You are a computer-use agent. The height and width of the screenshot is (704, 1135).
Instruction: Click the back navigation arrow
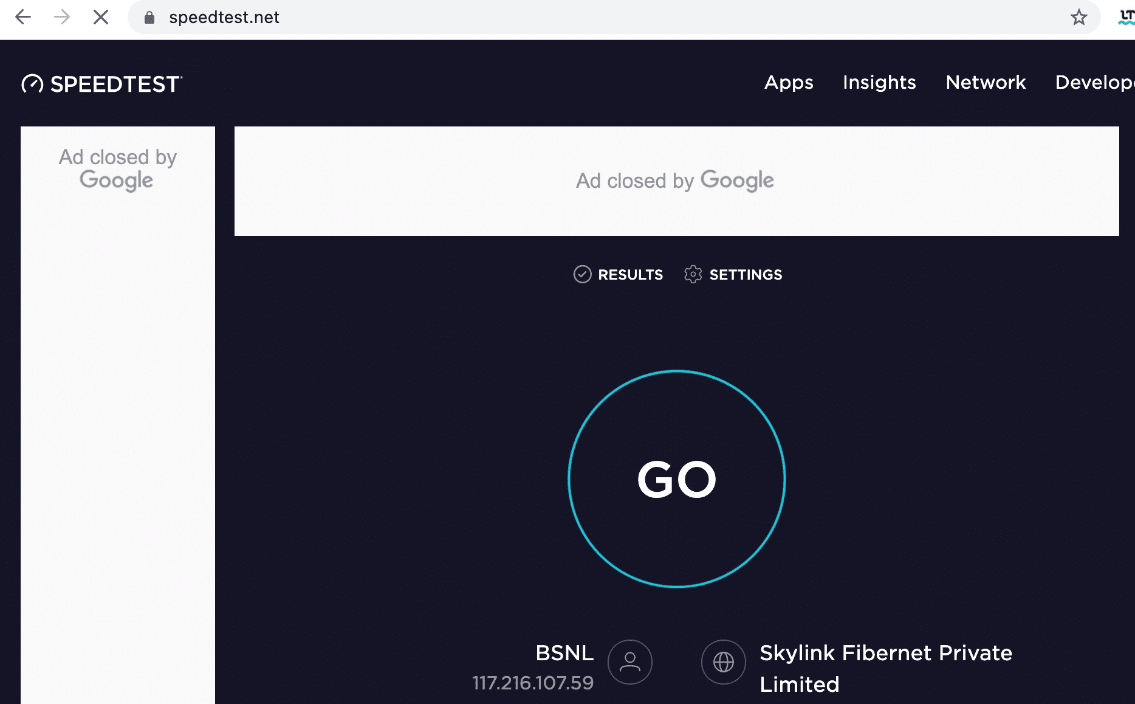tap(22, 17)
